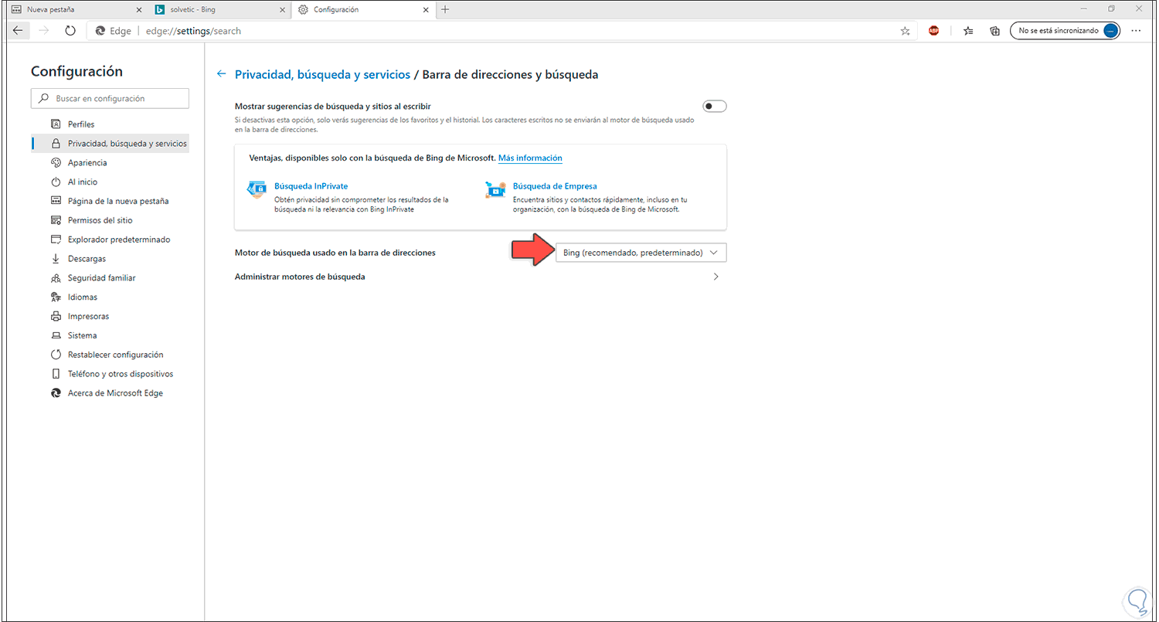Close the Nueva pestaña tab
Viewport: 1159px width, 622px height.
[138, 9]
